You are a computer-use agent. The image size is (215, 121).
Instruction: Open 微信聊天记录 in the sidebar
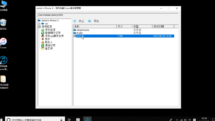tap(53, 33)
